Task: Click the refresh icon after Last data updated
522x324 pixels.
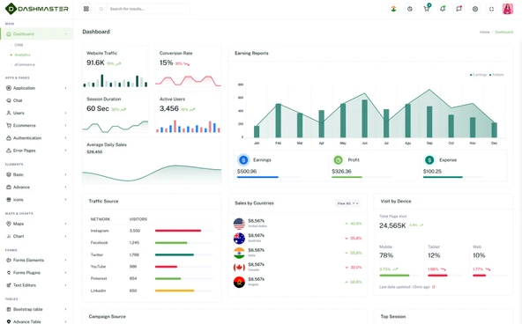Action: [x=434, y=287]
